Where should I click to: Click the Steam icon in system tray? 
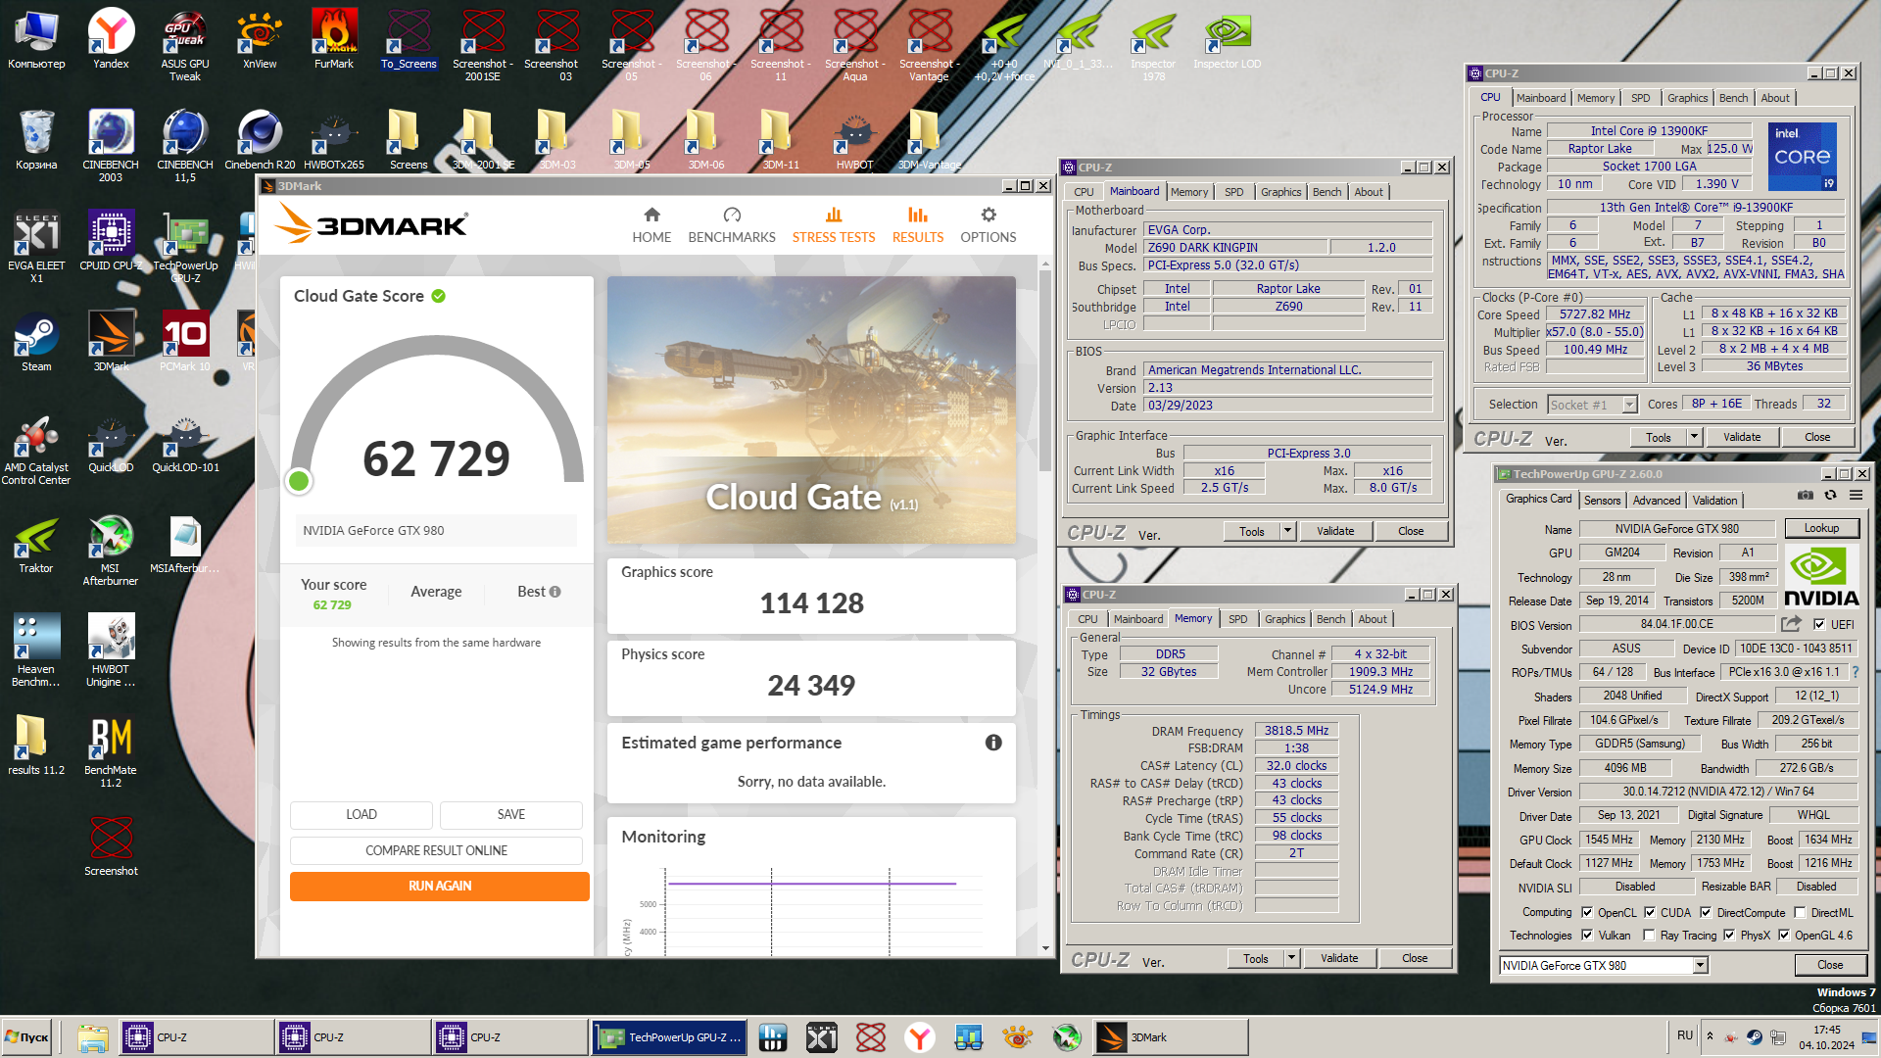[x=1754, y=1037]
